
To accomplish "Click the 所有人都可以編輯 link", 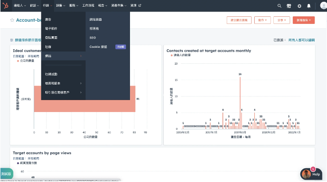I will (x=301, y=40).
